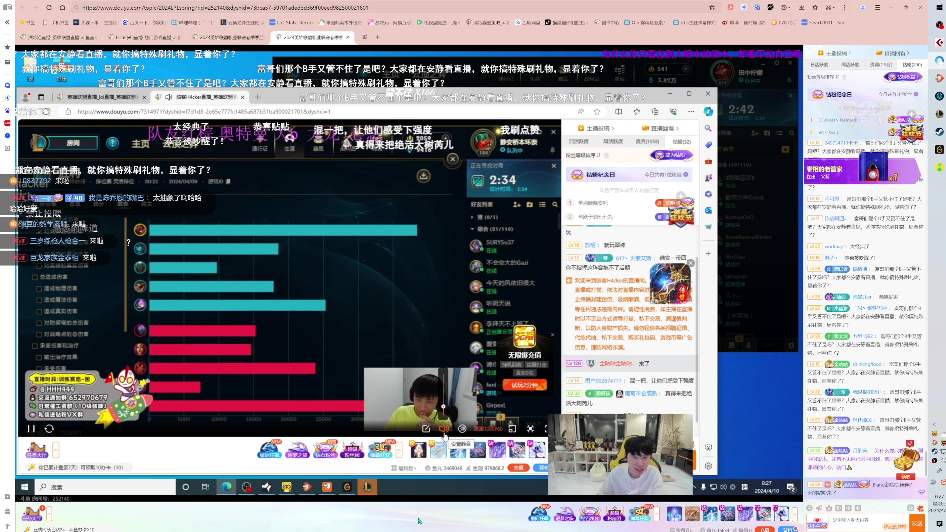This screenshot has height=532, width=946.
Task: Open the emoji picker above the chat input
Action: coord(810,508)
